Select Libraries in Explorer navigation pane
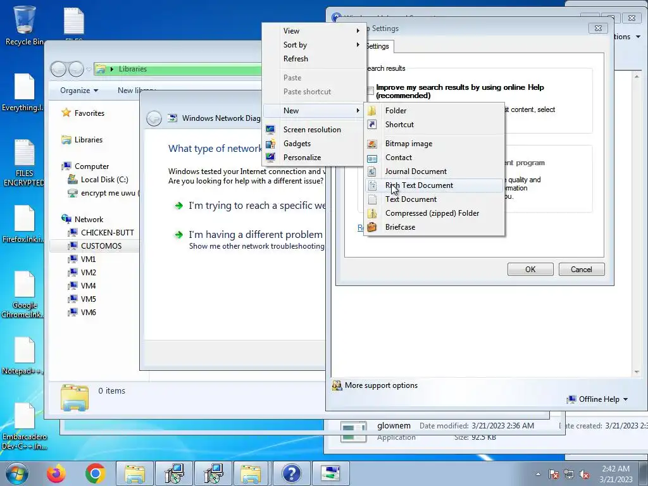Viewport: 648px width, 486px height. (x=82, y=140)
